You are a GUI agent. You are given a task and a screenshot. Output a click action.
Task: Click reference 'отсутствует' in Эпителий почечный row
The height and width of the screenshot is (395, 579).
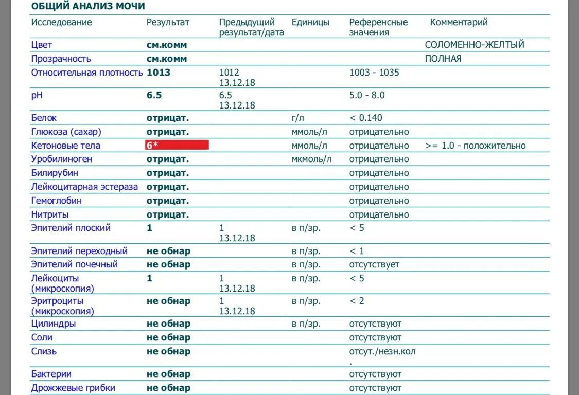click(374, 265)
